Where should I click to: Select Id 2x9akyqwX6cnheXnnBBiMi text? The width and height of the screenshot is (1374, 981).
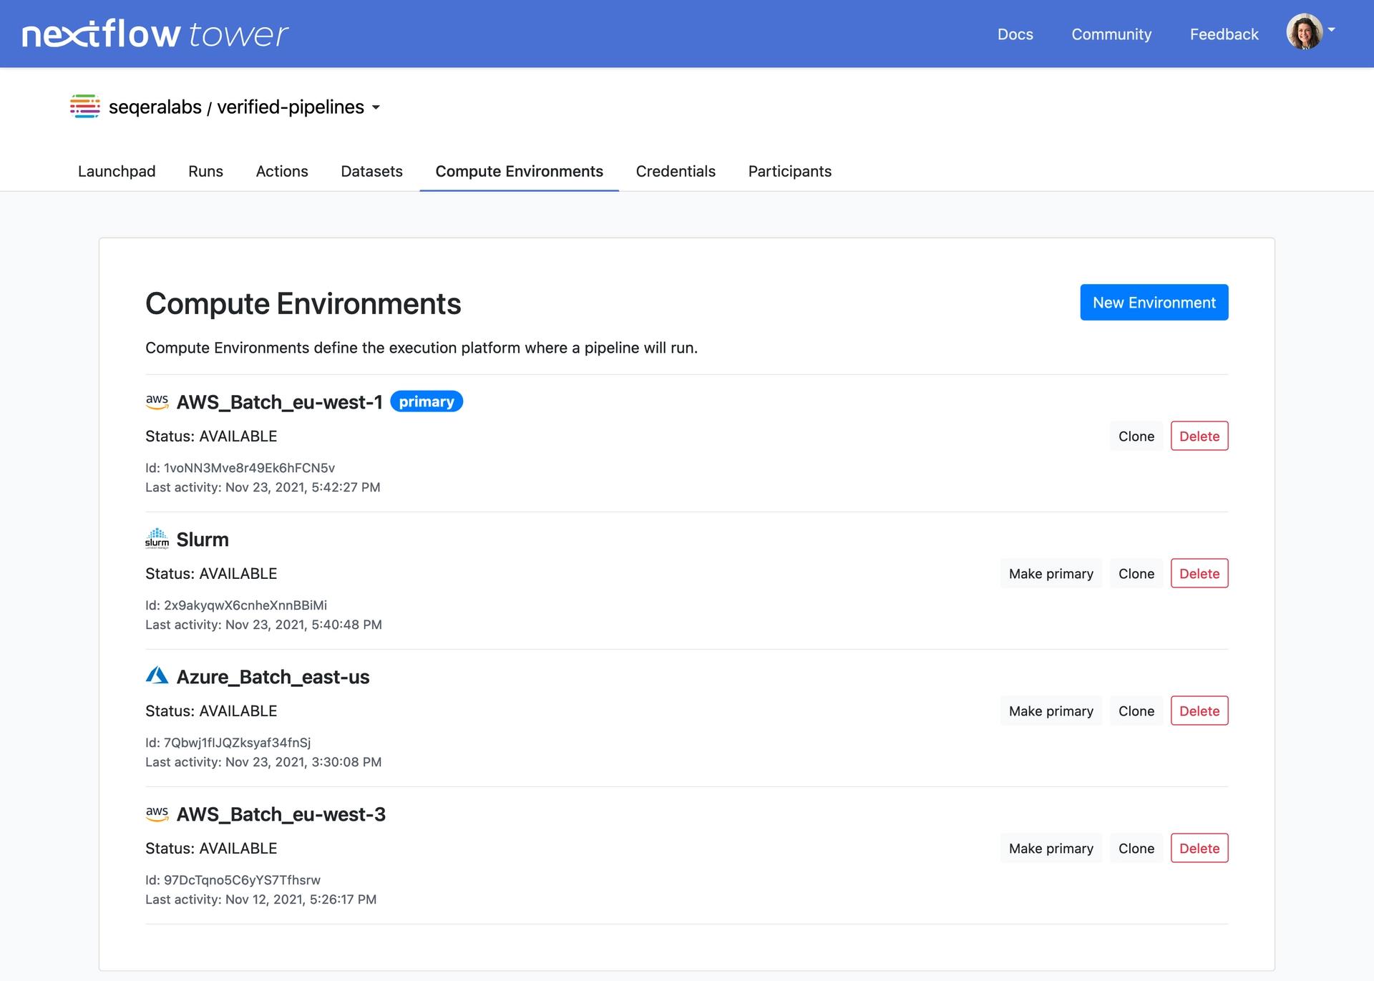236,605
